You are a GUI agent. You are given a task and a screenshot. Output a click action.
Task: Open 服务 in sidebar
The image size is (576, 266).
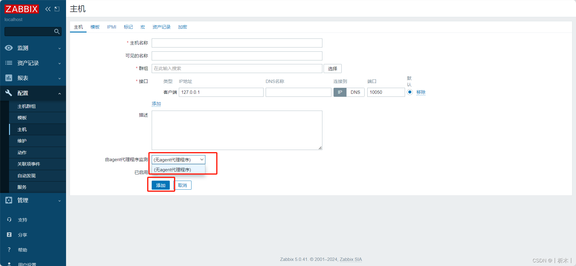(x=37, y=187)
